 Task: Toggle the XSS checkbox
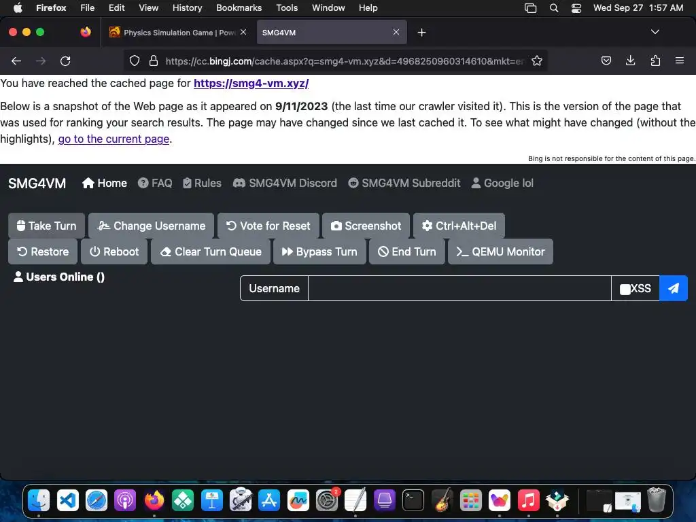(625, 290)
